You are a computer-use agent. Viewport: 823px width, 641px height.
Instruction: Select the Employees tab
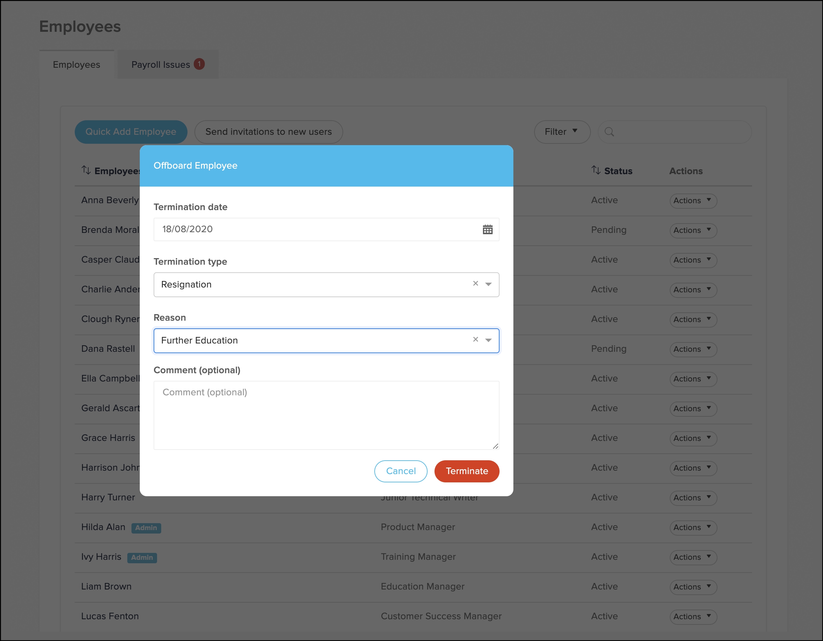click(76, 65)
